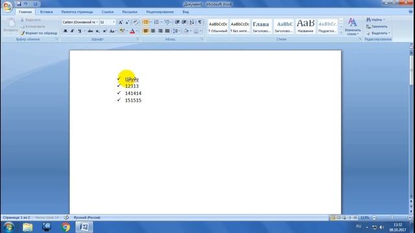The width and height of the screenshot is (415, 233).
Task: Save document via quick access toolbar
Action: pyautogui.click(x=19, y=5)
